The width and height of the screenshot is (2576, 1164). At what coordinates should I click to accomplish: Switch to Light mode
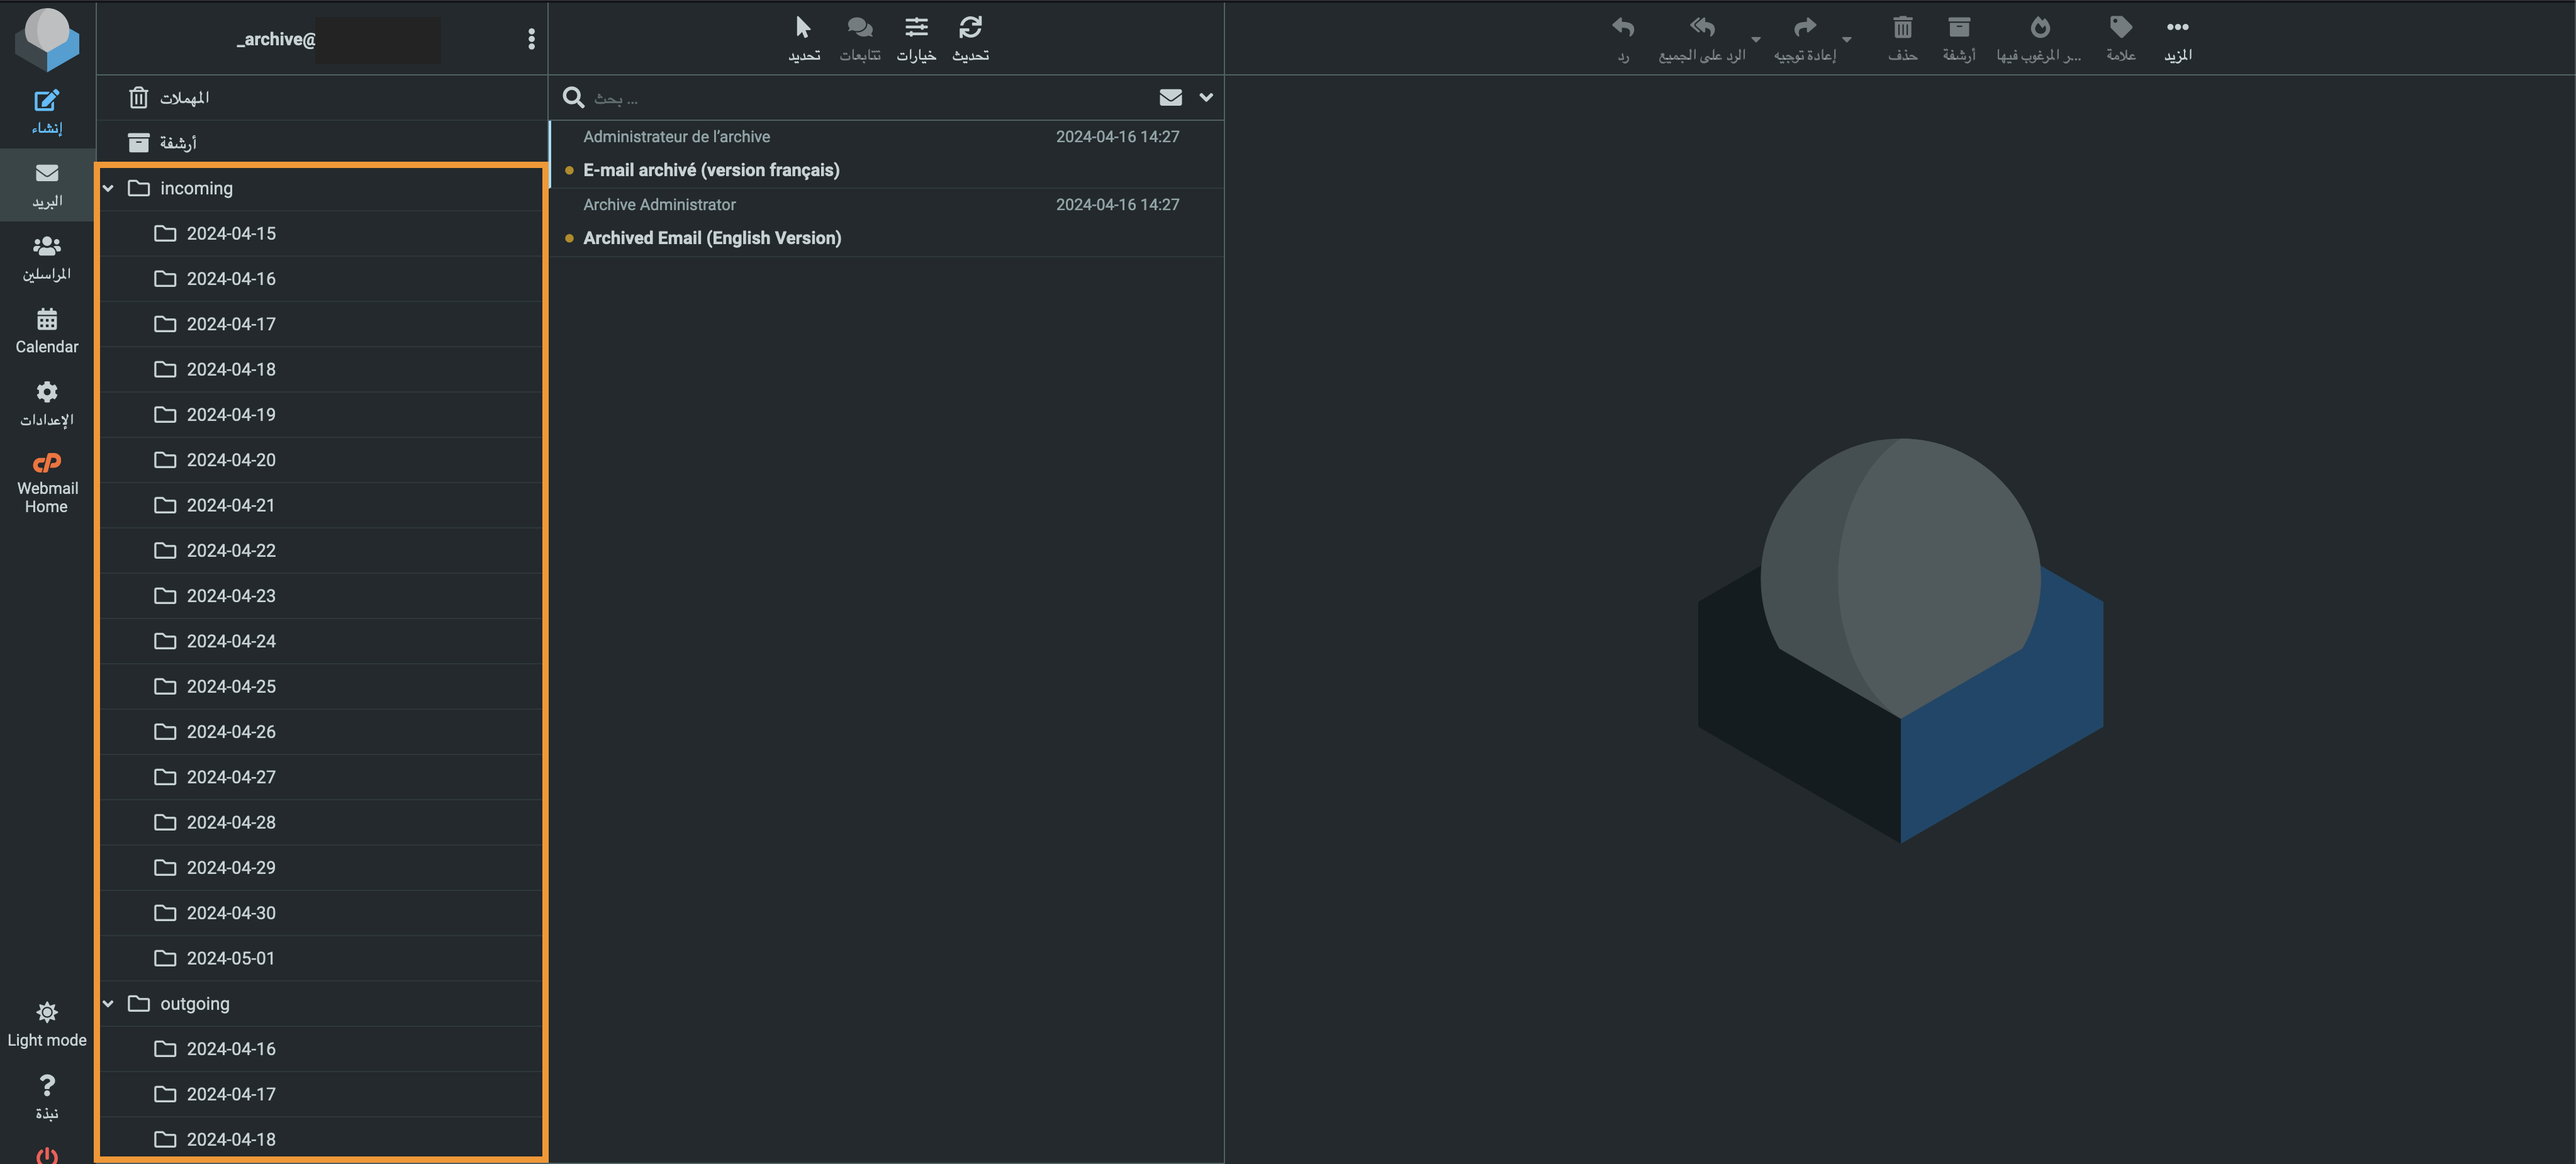[47, 1024]
